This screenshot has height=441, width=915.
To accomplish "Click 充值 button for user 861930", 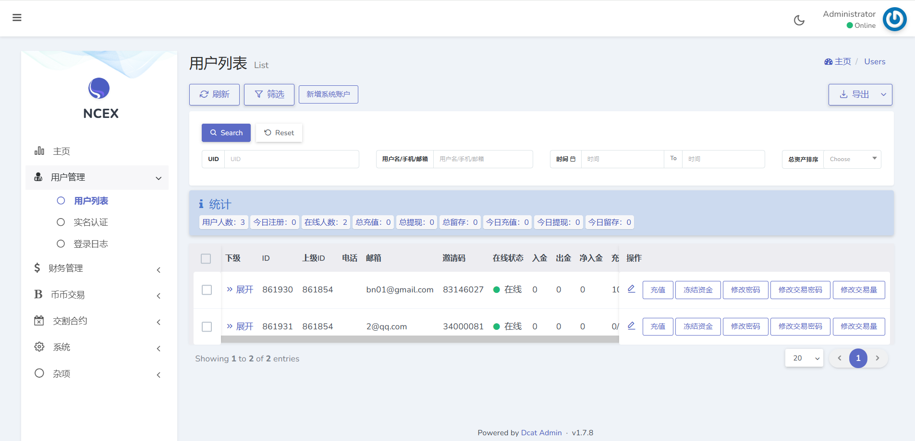I will point(658,290).
